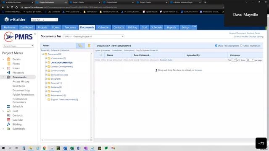Screen dimensions: 269x151
Task: Reload the page using browser refresh icon
Action: tap(12, 8)
